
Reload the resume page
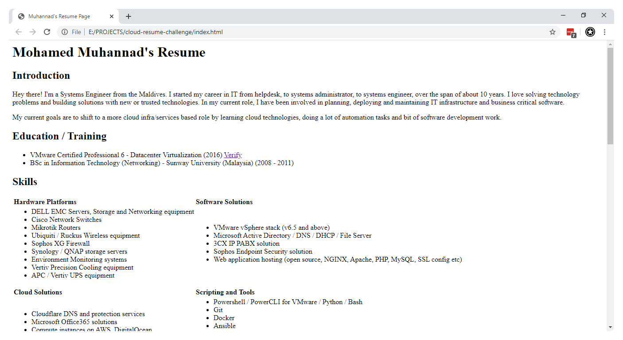coord(47,32)
